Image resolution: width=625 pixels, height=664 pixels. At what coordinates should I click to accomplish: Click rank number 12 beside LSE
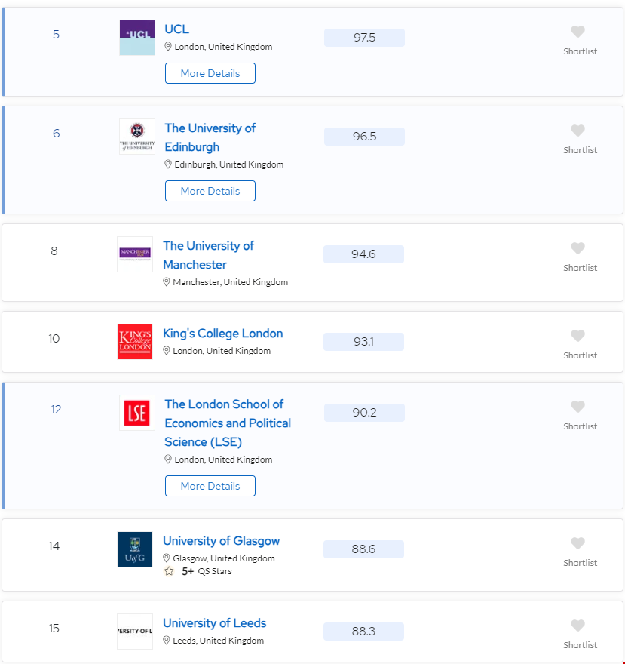(x=54, y=410)
